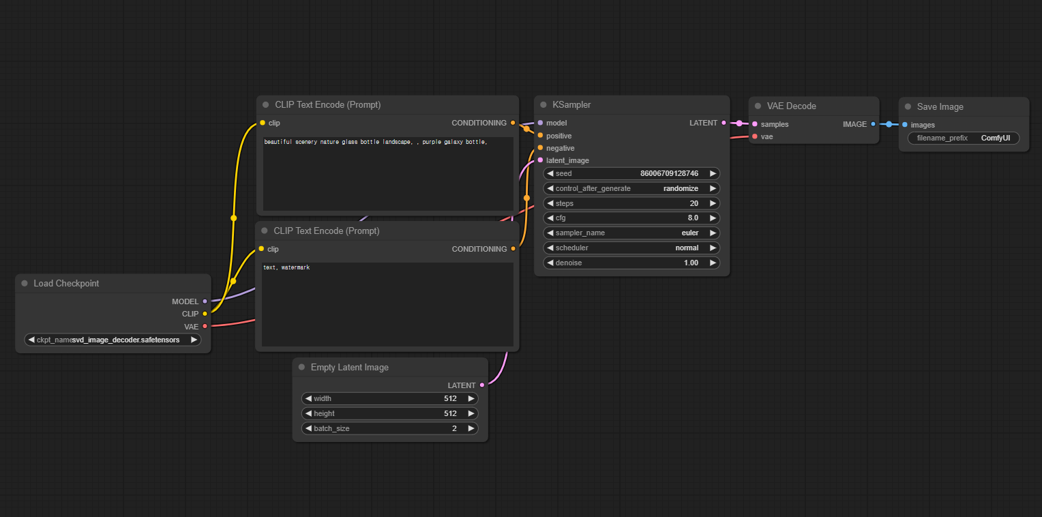Screen dimensions: 1042x517
Task: Open the scheduler normal dropdown
Action: [x=631, y=248]
